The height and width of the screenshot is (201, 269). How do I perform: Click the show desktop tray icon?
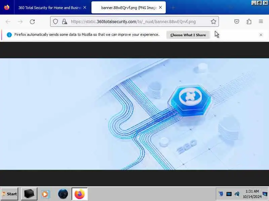click(265, 194)
